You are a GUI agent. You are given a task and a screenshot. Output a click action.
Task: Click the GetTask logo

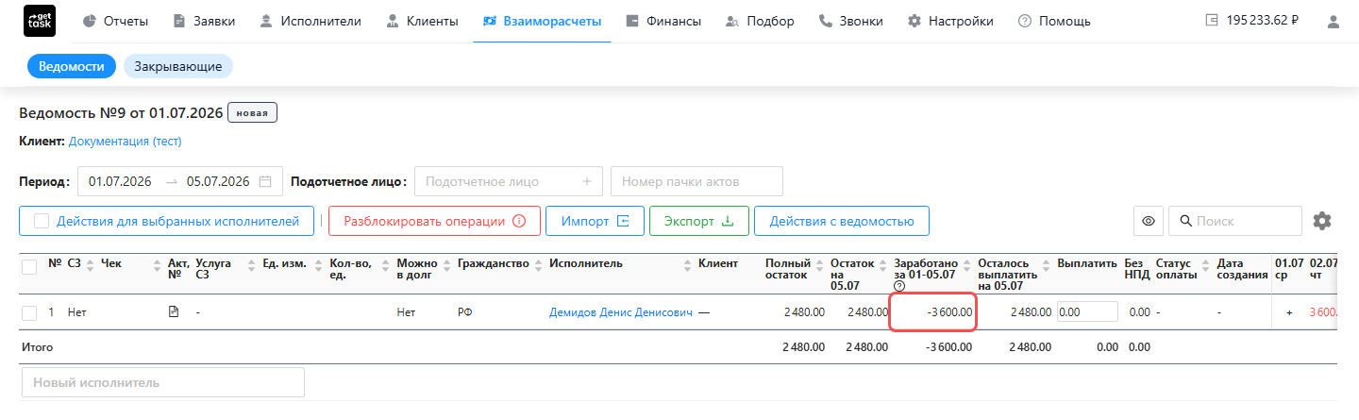40,21
